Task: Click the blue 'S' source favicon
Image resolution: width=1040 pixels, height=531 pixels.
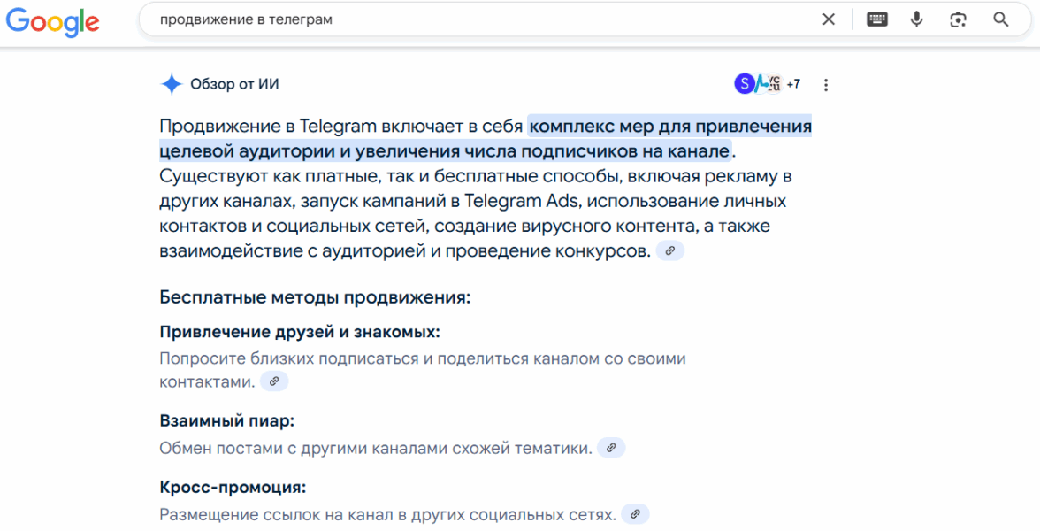Action: coord(745,84)
